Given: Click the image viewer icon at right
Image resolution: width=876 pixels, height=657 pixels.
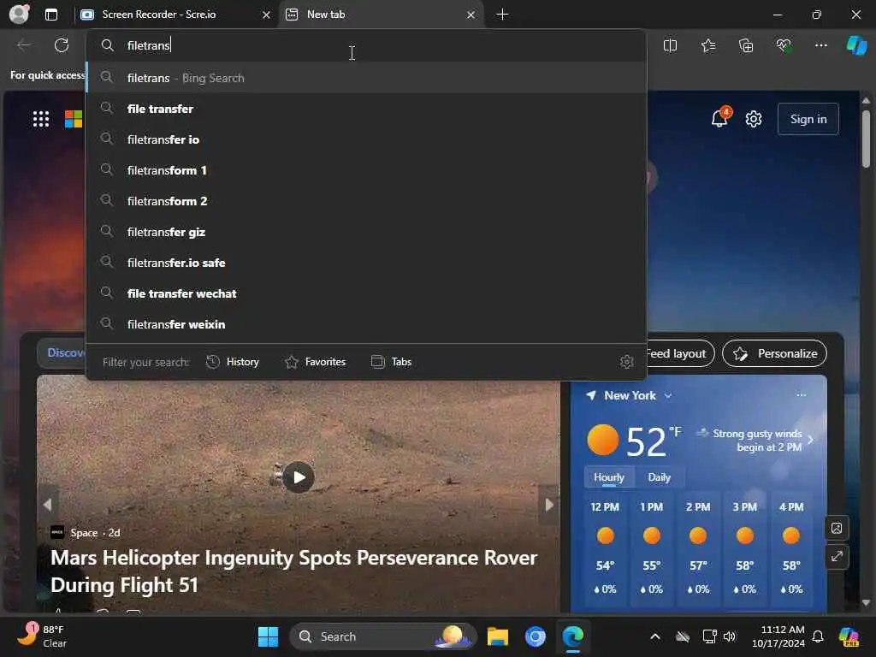Looking at the screenshot, I should (x=837, y=528).
